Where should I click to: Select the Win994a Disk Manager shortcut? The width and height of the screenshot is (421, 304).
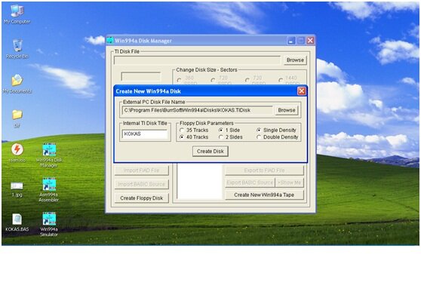[49, 155]
